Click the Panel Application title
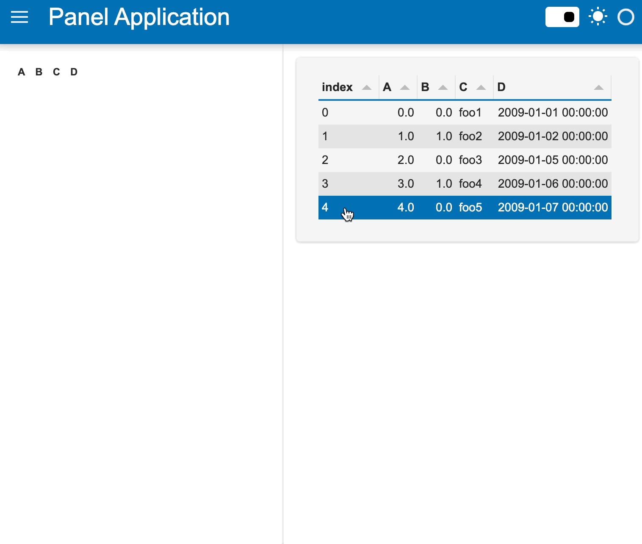 139,17
